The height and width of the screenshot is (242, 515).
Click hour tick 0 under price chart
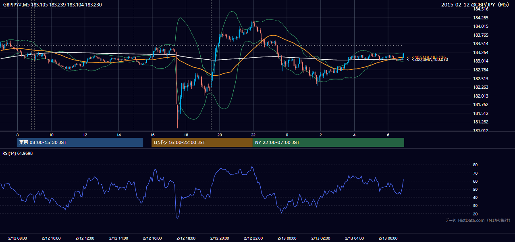pos(287,135)
